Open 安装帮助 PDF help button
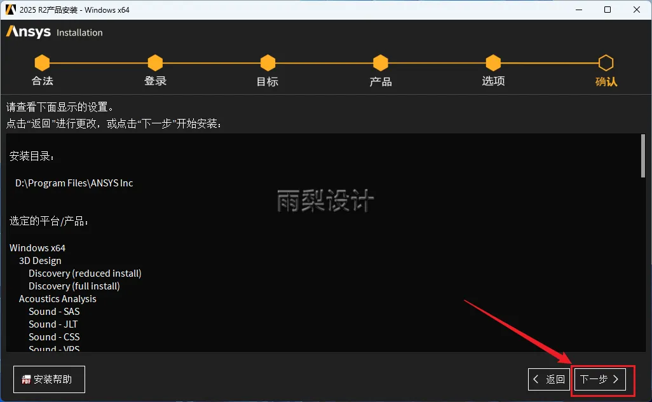This screenshot has height=402, width=652. (x=49, y=379)
